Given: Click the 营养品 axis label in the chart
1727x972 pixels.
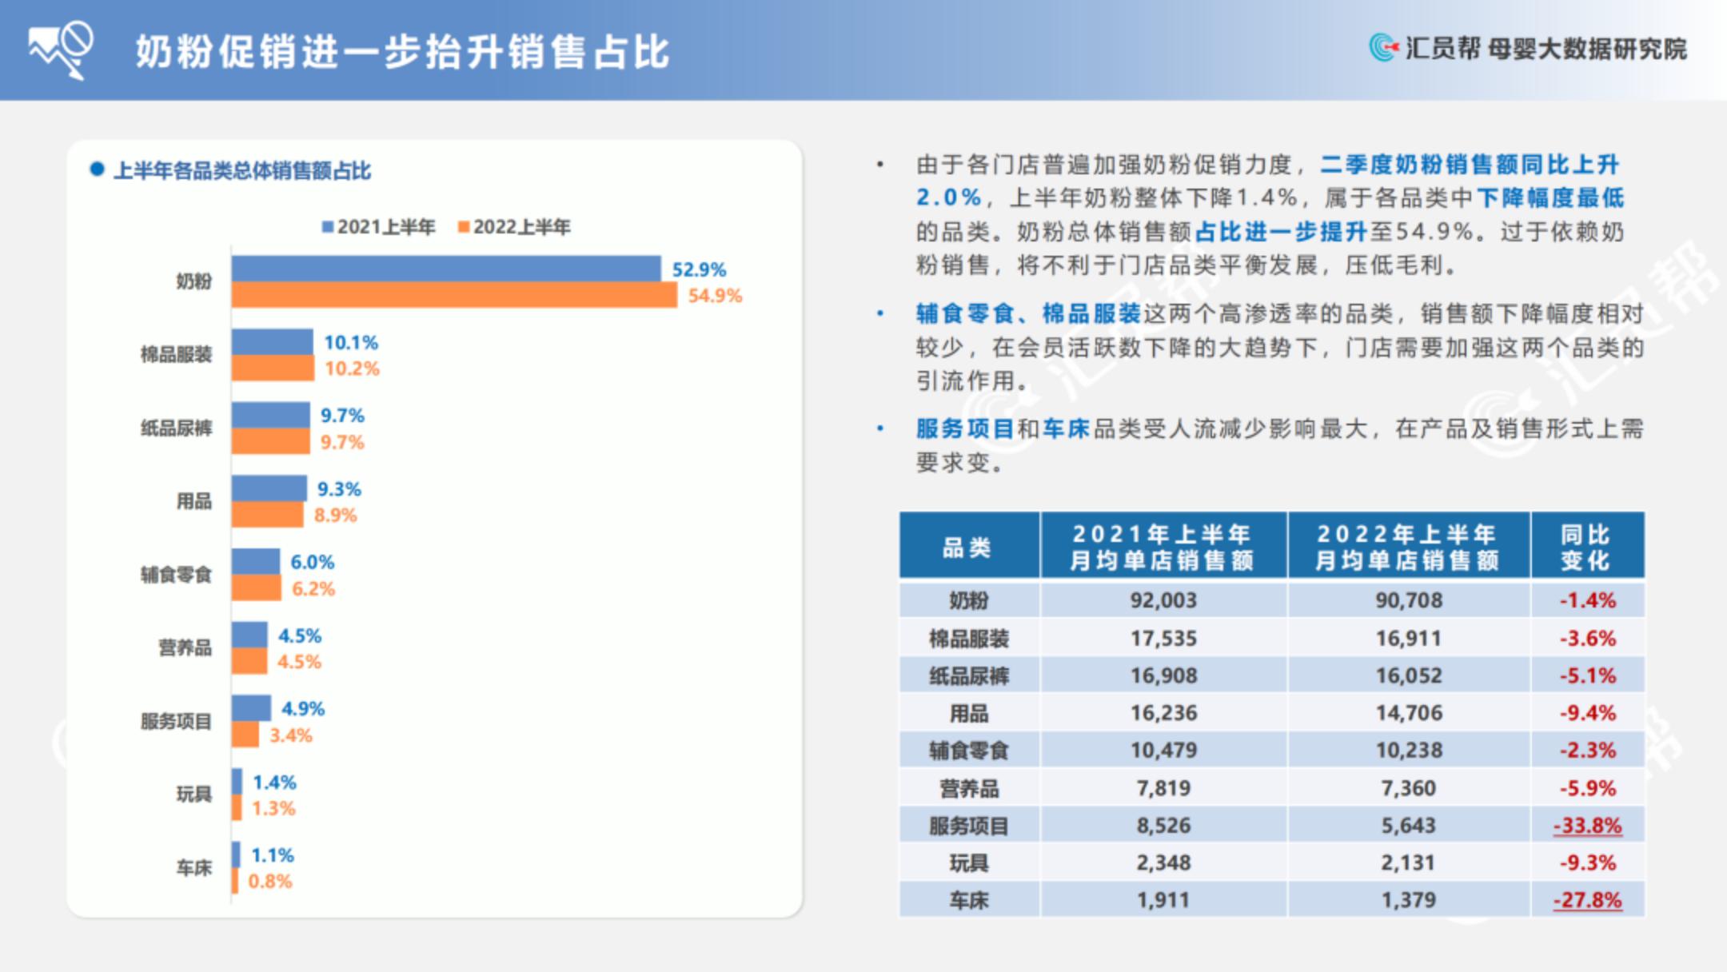Looking at the screenshot, I should pyautogui.click(x=185, y=647).
